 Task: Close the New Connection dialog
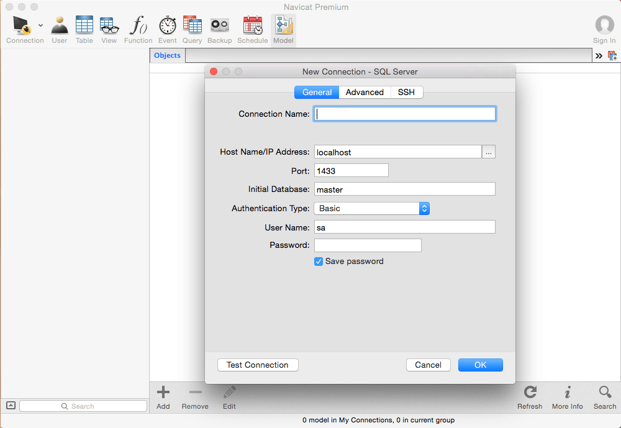click(214, 71)
